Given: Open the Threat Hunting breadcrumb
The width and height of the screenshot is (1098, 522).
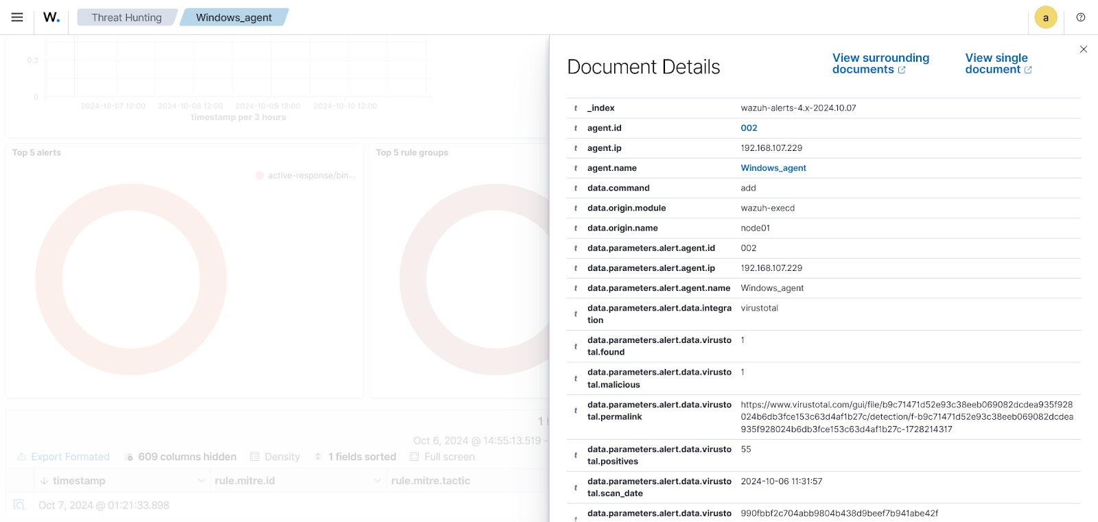Looking at the screenshot, I should click(x=127, y=17).
